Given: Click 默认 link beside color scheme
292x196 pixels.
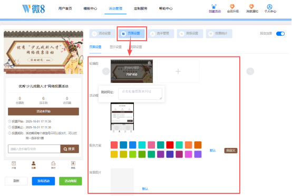Looking at the screenshot, I should 213,151.
